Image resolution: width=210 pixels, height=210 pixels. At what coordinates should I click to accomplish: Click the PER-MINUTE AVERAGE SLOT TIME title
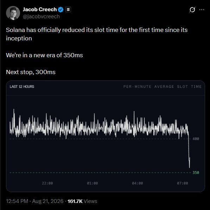pyautogui.click(x=163, y=87)
